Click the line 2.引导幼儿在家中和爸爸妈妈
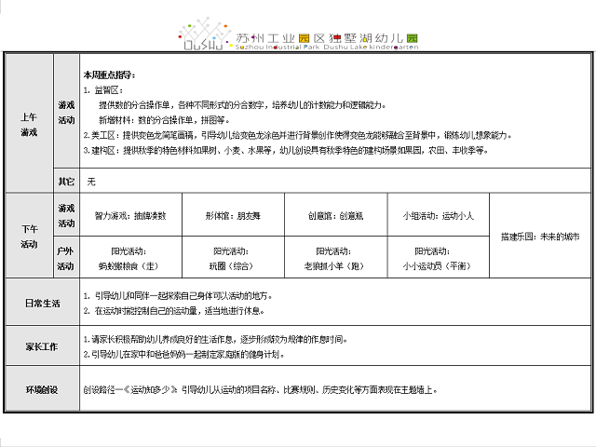Image resolution: width=596 pixels, height=447 pixels. pos(184,354)
